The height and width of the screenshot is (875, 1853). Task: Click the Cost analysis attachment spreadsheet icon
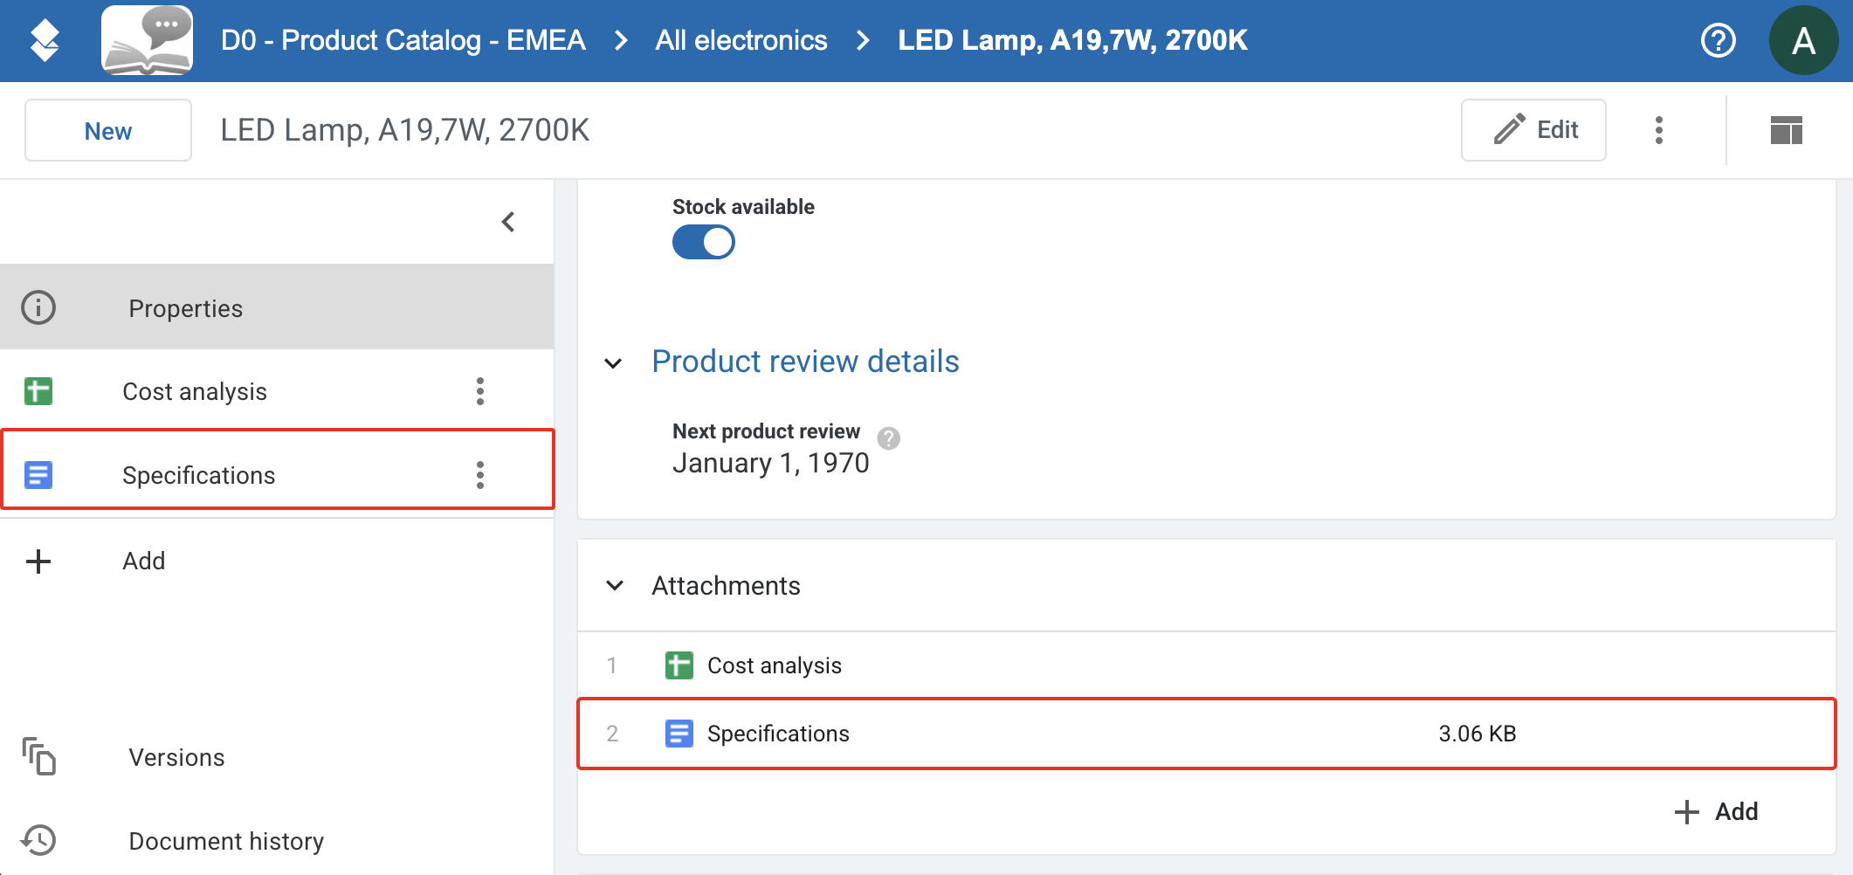tap(679, 665)
